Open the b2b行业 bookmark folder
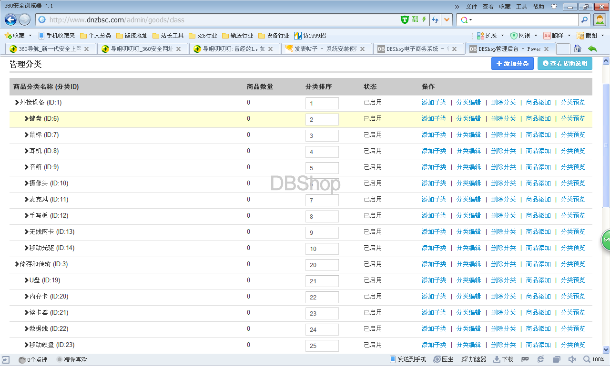This screenshot has width=610, height=366. click(x=203, y=36)
